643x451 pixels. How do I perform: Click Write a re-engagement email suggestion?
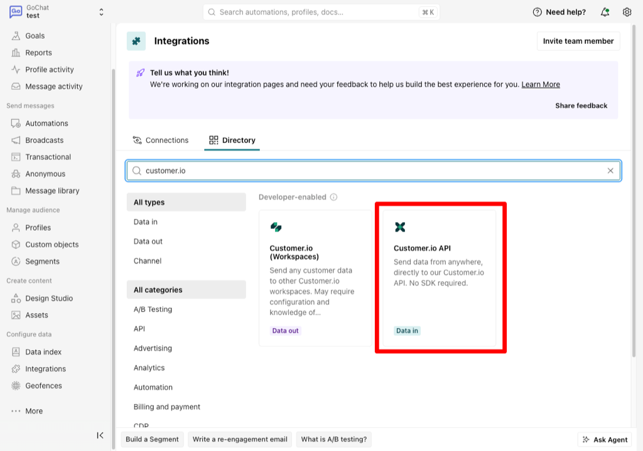pyautogui.click(x=240, y=439)
